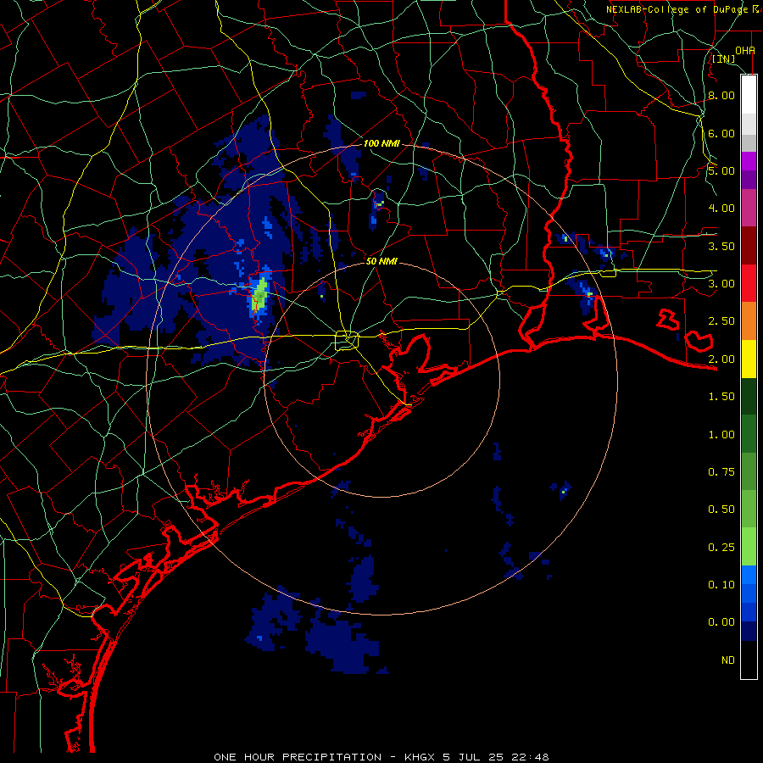The height and width of the screenshot is (763, 763).
Task: Click the "1.00" legend value
Action: [x=721, y=435]
